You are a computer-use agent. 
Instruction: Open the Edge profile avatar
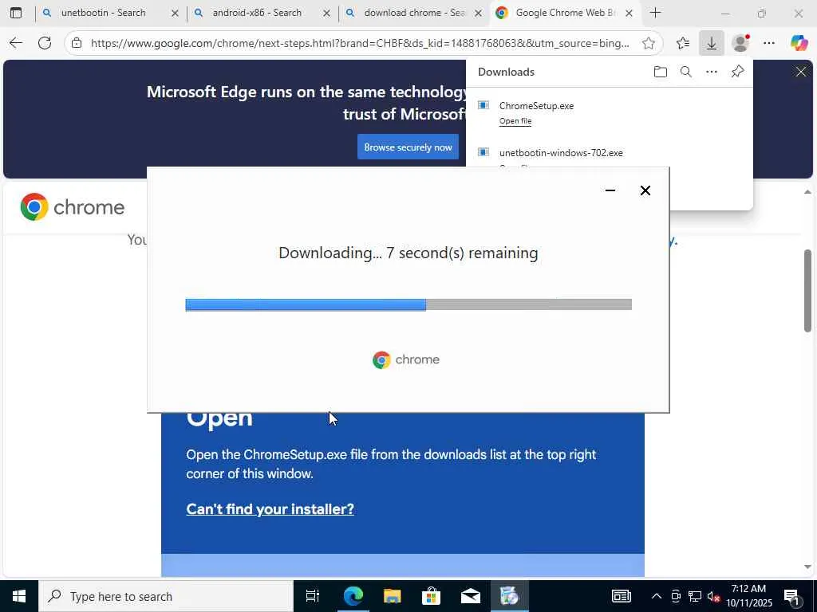tap(740, 43)
